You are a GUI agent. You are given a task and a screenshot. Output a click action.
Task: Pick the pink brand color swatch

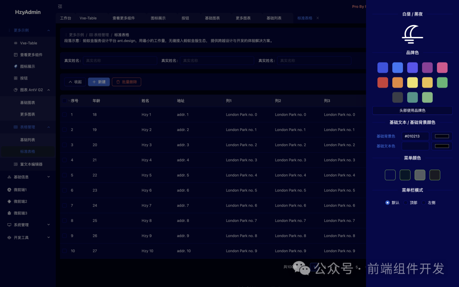coord(442,68)
